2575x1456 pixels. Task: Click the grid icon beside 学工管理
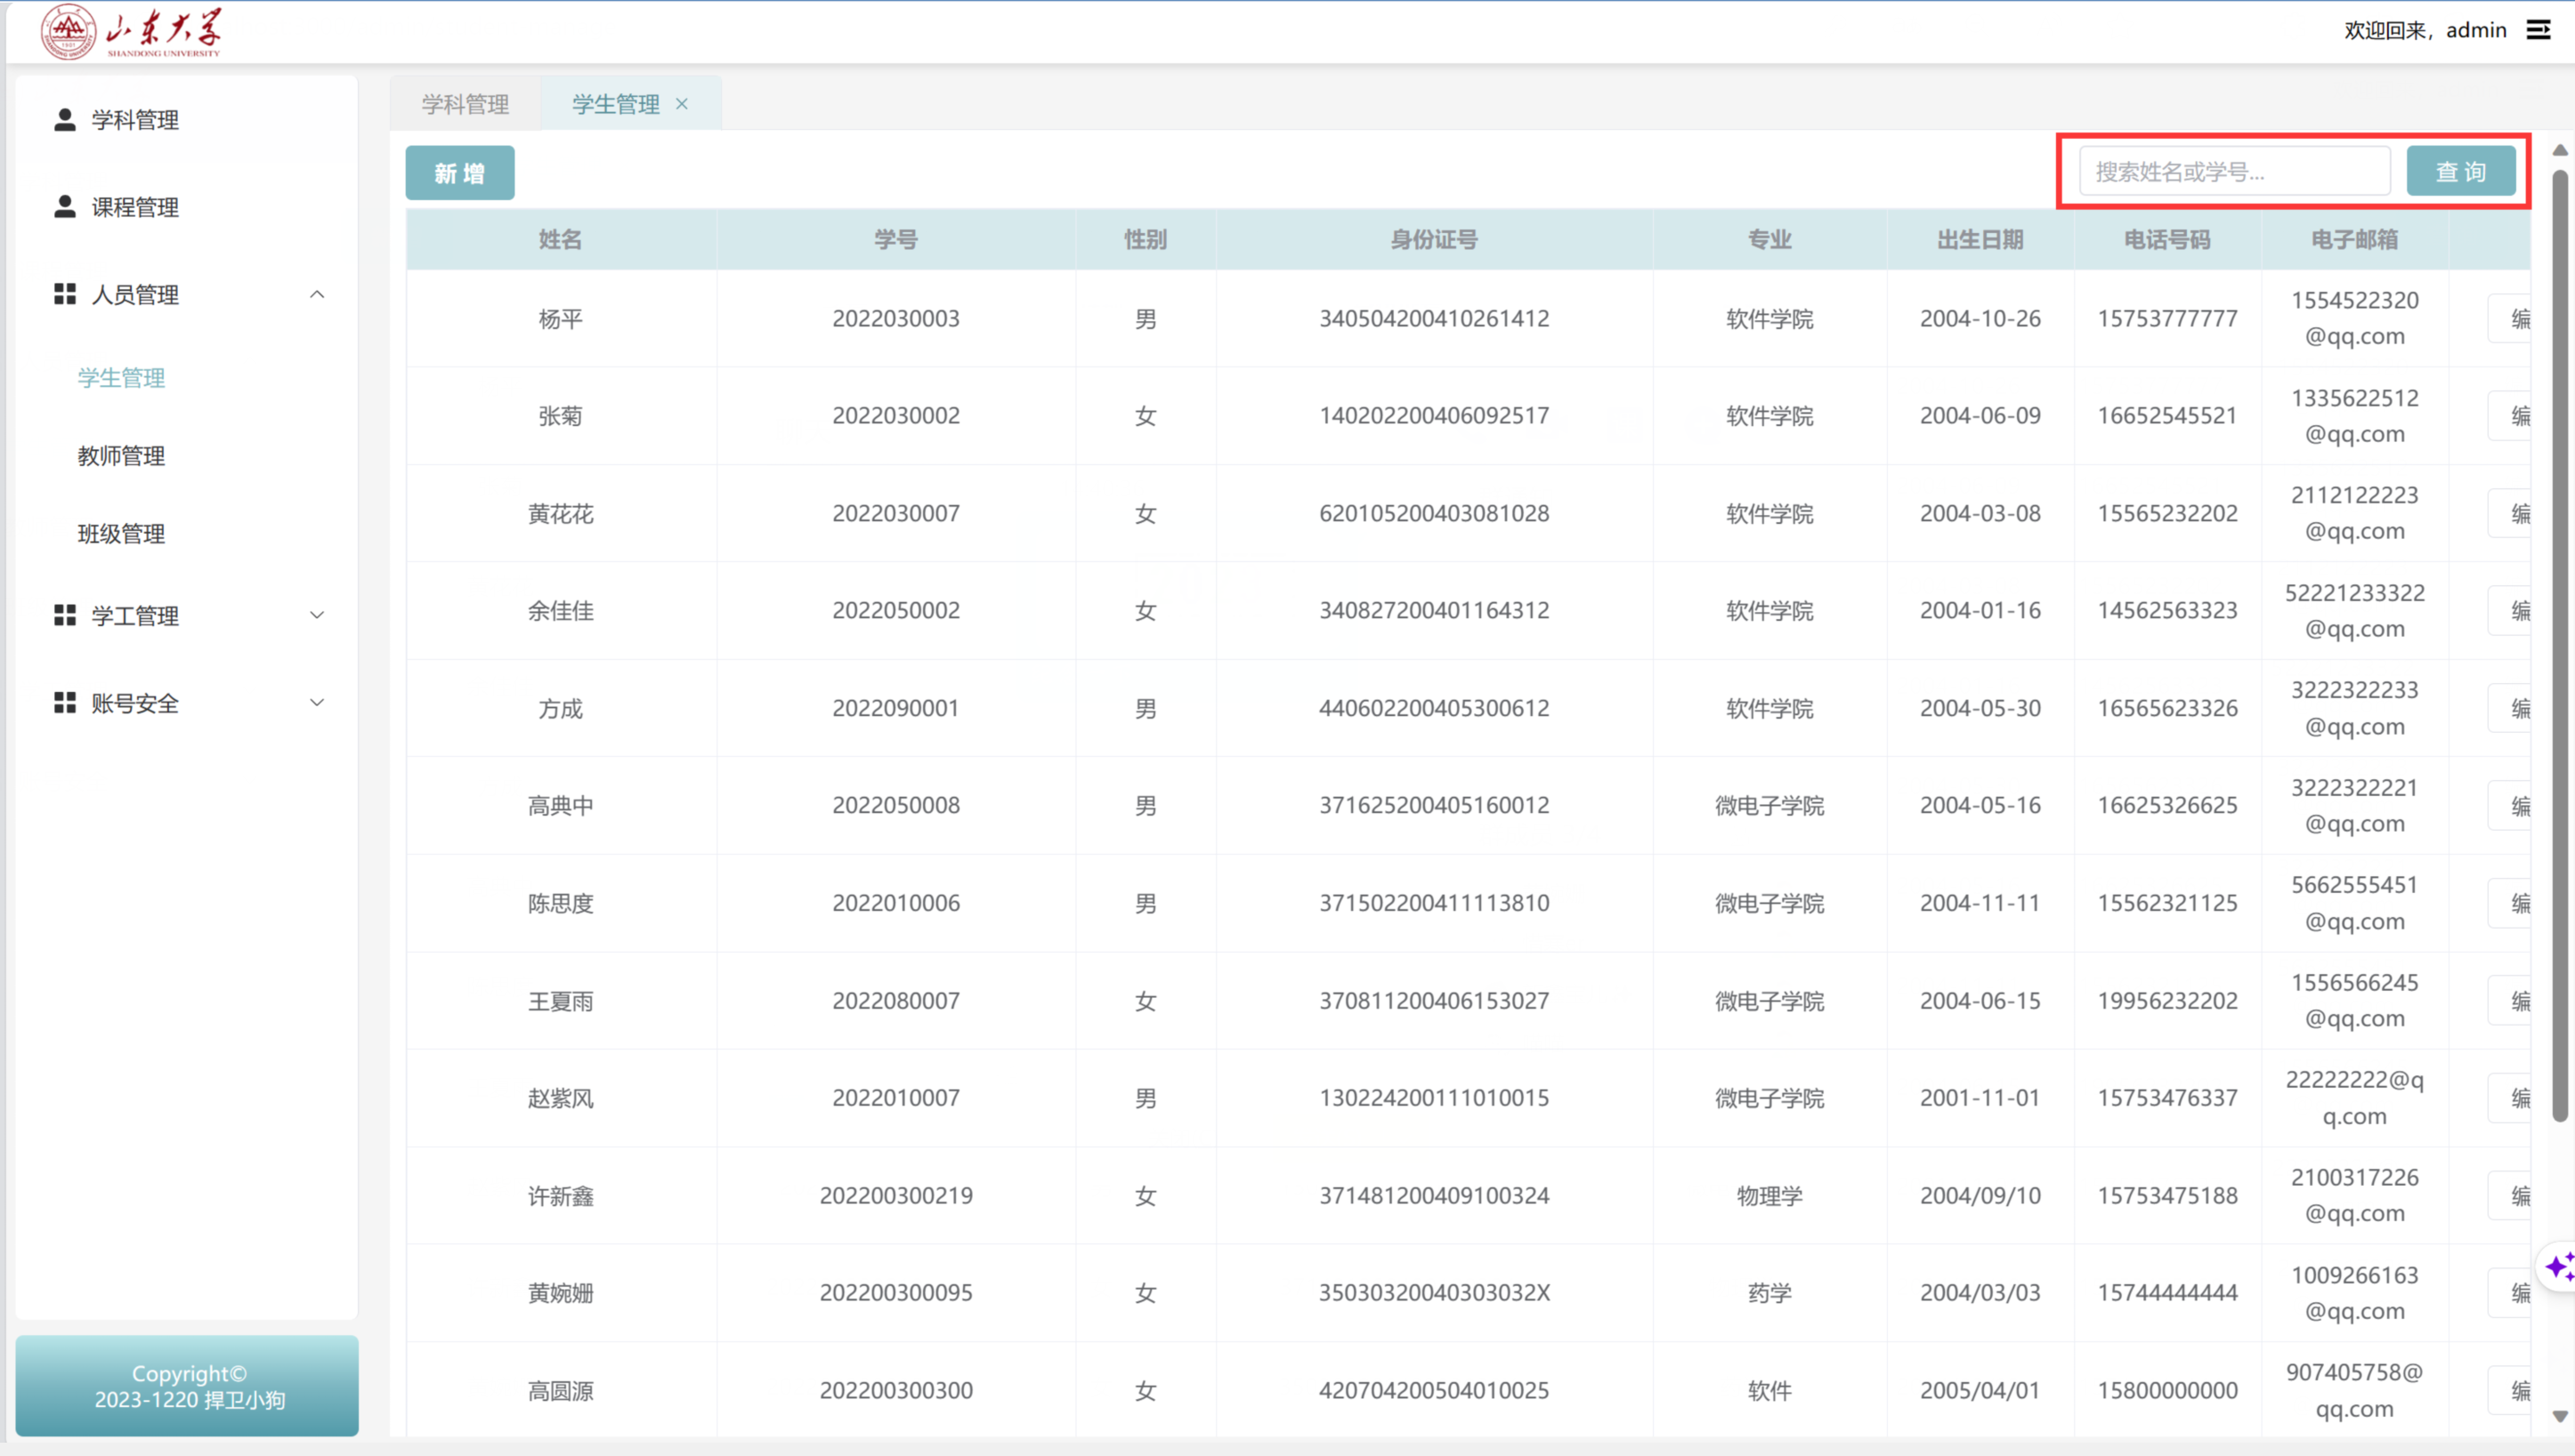tap(65, 615)
